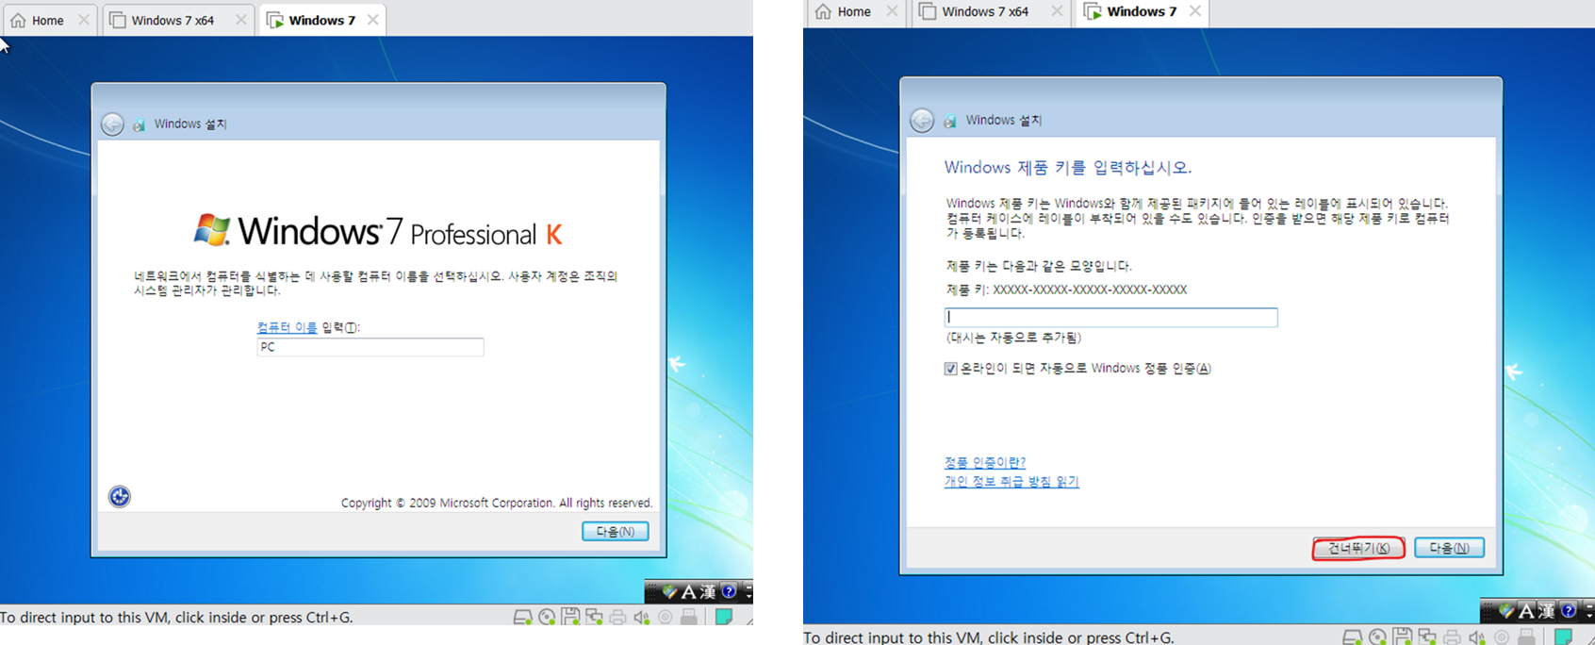This screenshot has width=1595, height=645.
Task: Click sound speaker icon in right VM window
Action: (1477, 638)
